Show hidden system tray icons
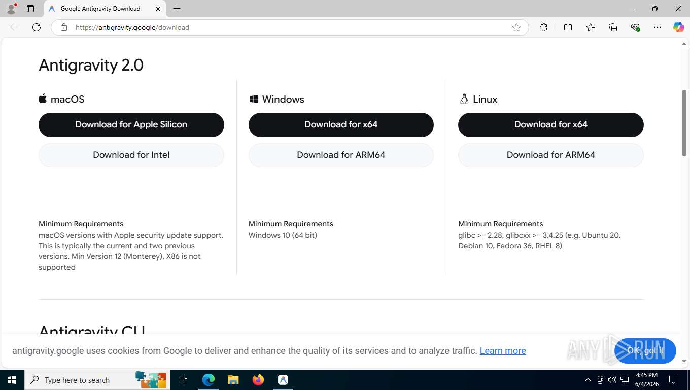The width and height of the screenshot is (690, 390). (x=588, y=380)
